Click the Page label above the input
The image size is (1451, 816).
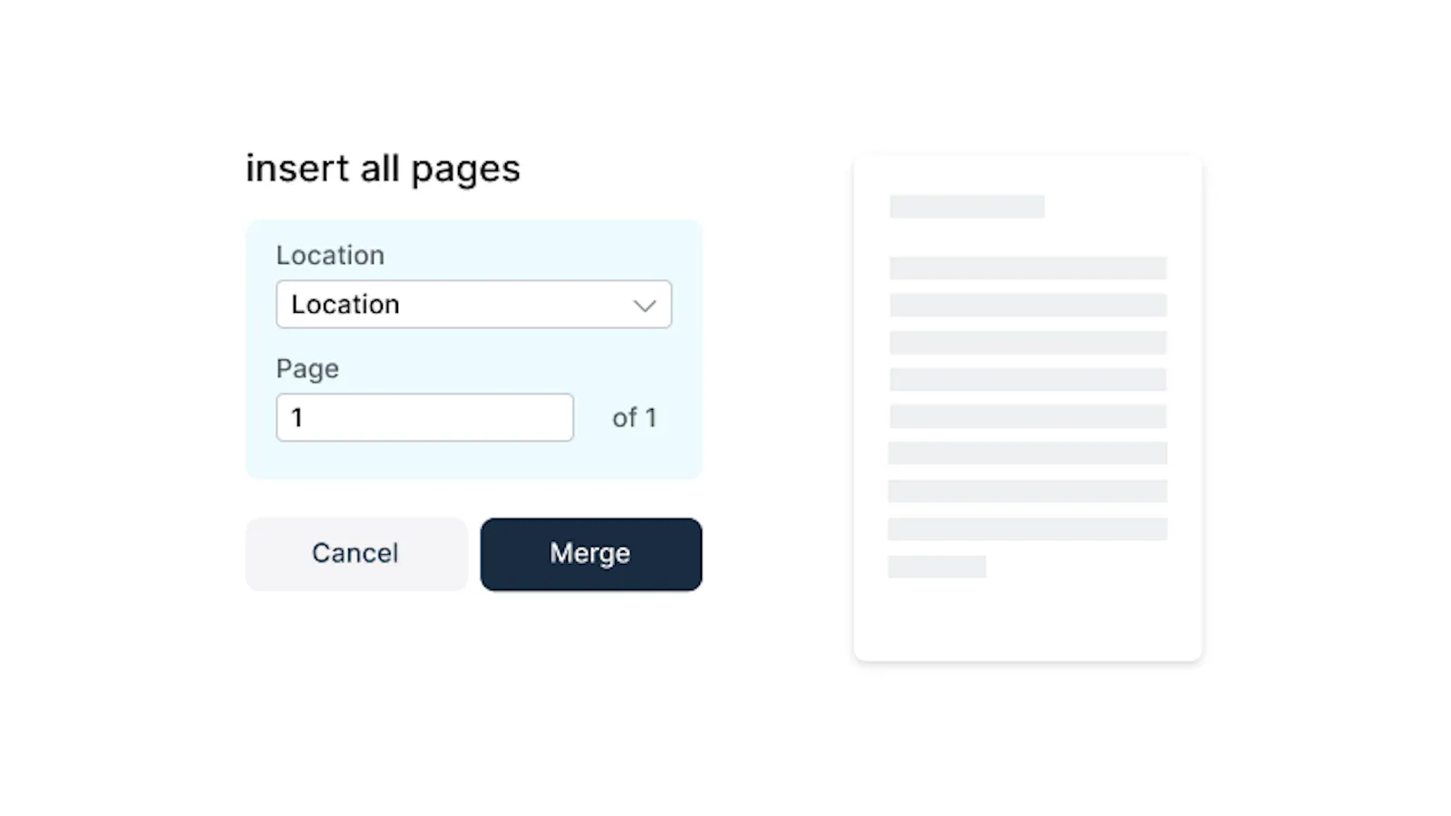[x=307, y=369]
